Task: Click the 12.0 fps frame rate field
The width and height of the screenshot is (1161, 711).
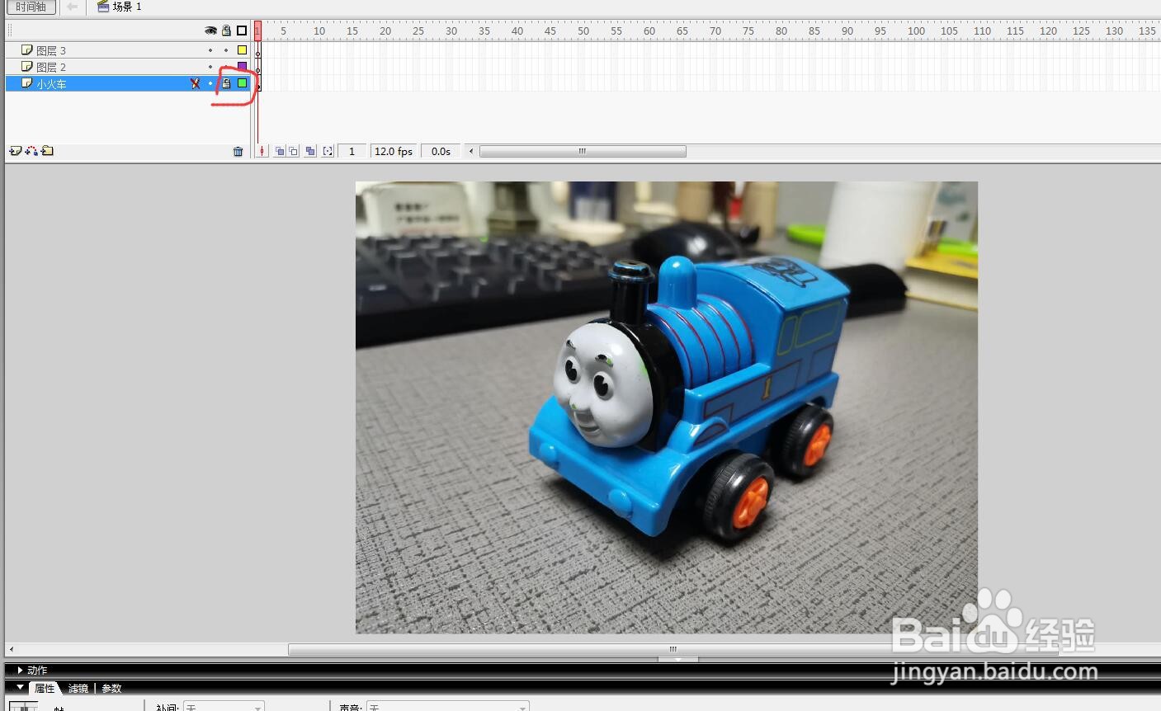Action: (x=394, y=152)
